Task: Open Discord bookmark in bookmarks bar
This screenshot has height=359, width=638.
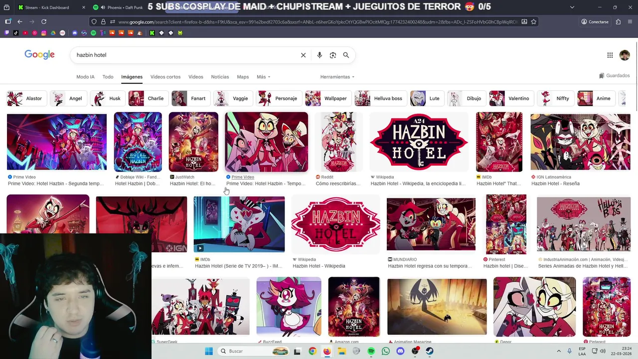Action: point(75,33)
